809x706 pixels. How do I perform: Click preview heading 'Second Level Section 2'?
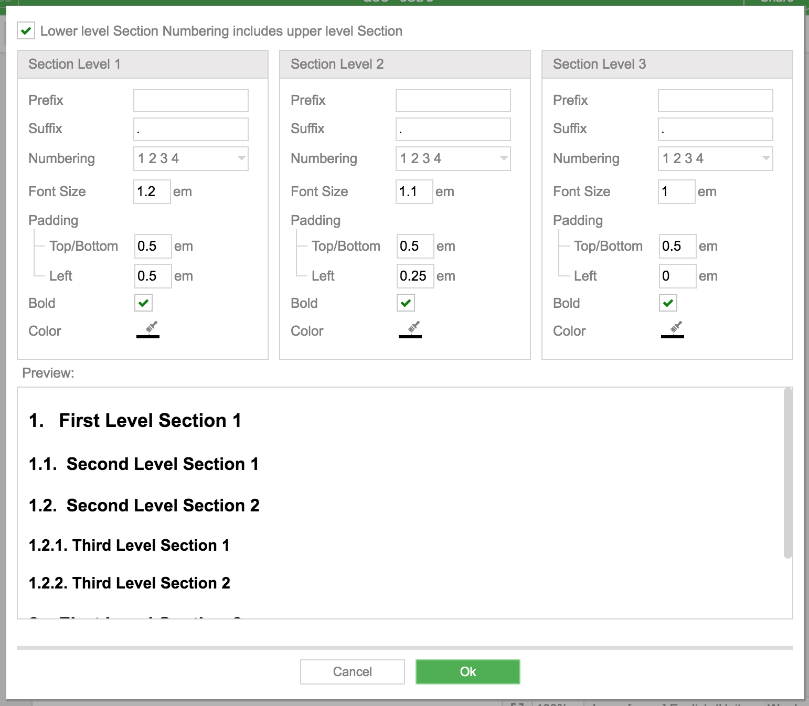click(163, 506)
